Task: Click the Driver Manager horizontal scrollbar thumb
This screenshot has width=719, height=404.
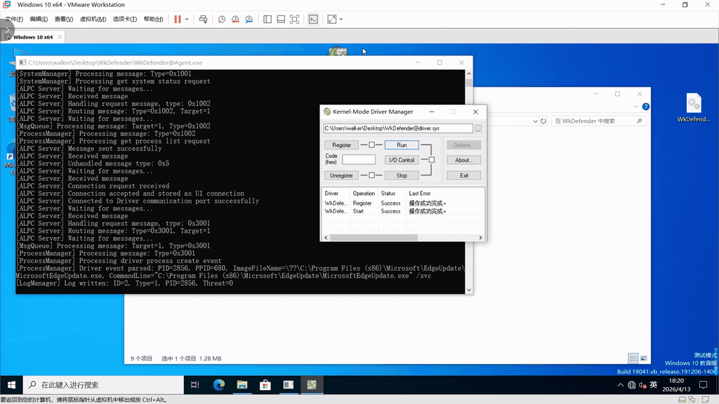Action: click(374, 238)
